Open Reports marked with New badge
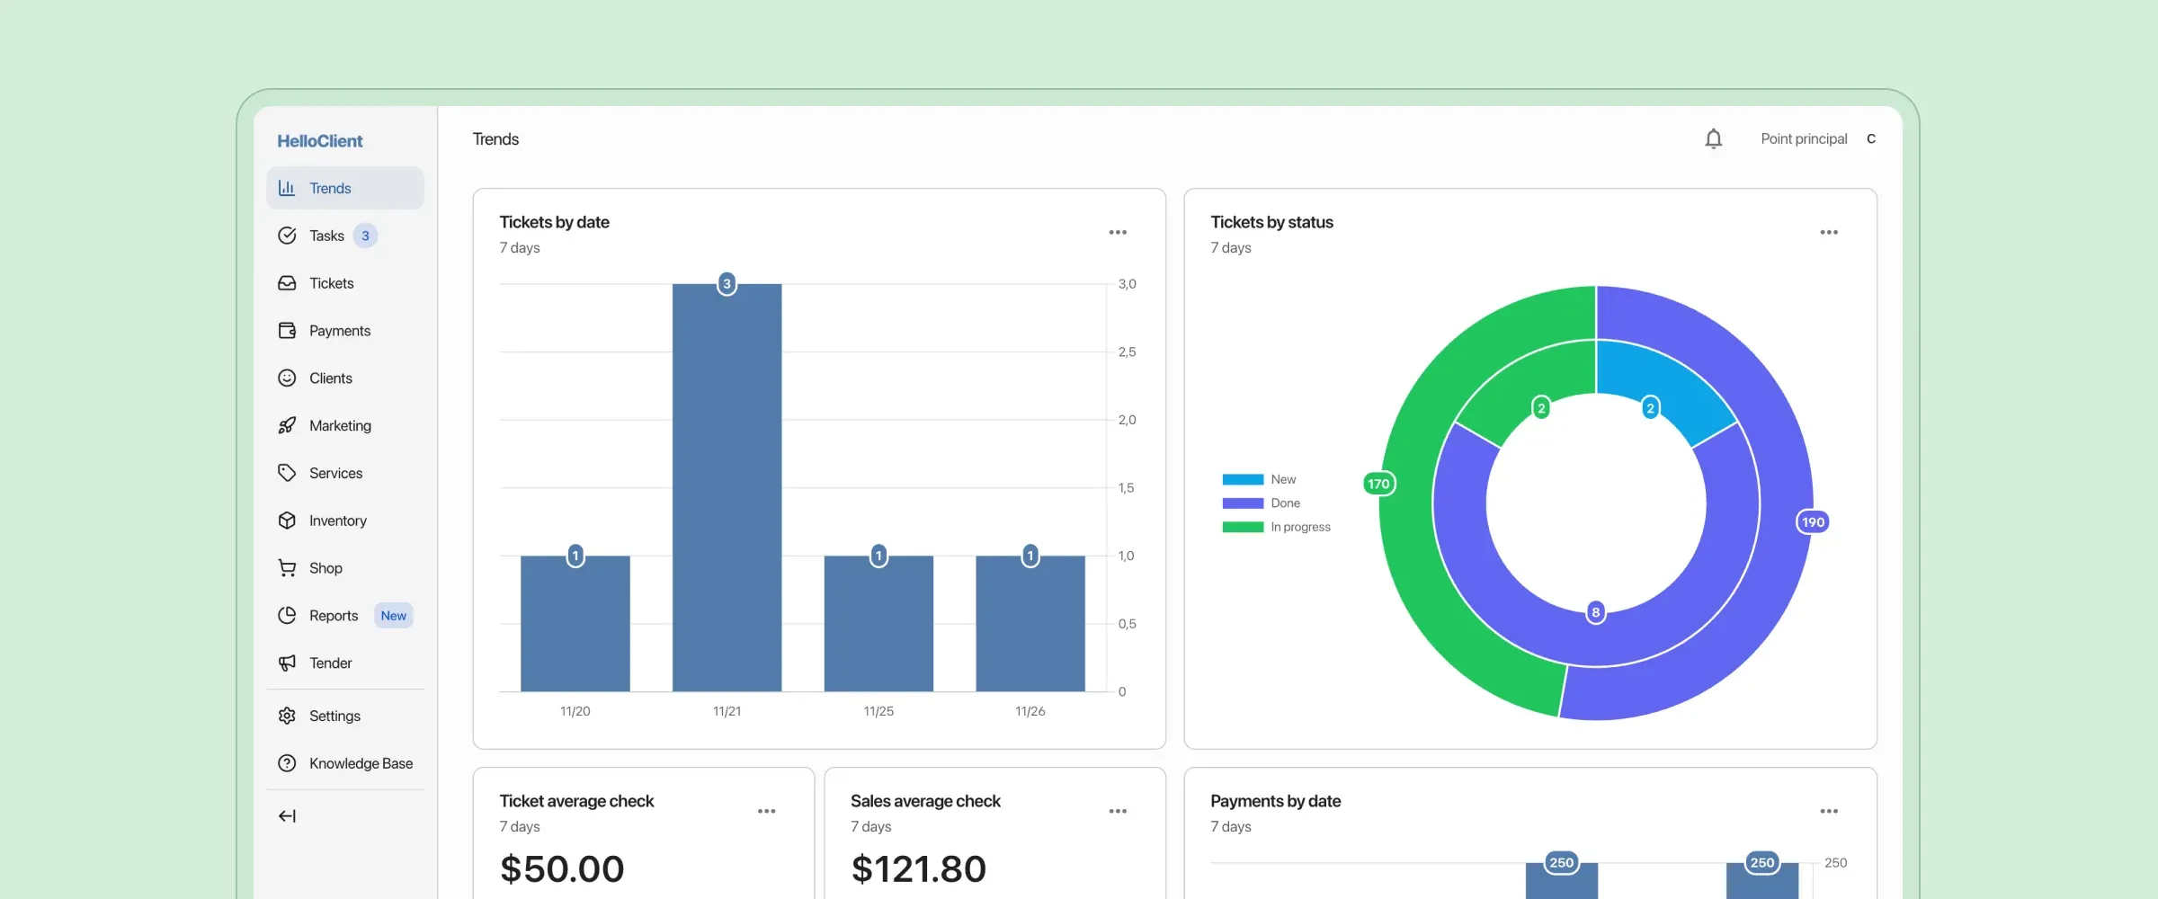This screenshot has height=899, width=2158. point(334,615)
